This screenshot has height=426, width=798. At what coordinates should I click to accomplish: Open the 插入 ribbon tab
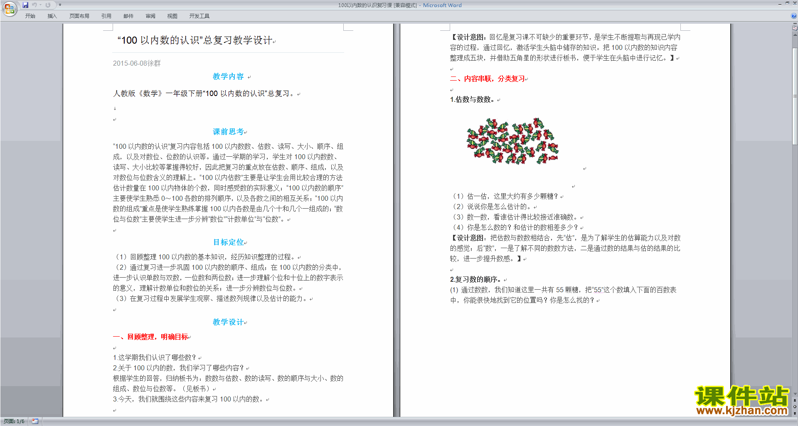[52, 16]
